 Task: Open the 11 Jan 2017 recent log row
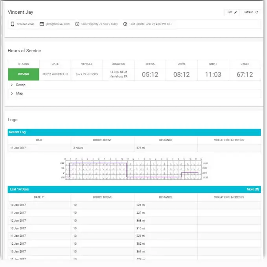click(134, 148)
